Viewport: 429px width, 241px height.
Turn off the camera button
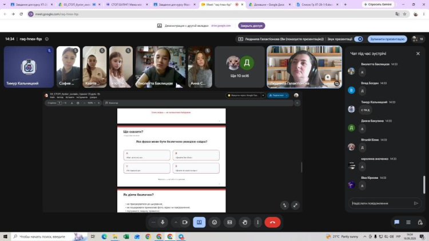pos(185,222)
